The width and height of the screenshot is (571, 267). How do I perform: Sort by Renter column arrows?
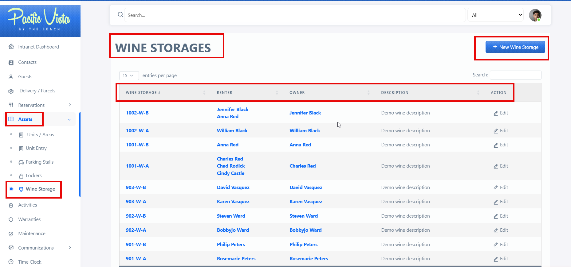tap(277, 92)
